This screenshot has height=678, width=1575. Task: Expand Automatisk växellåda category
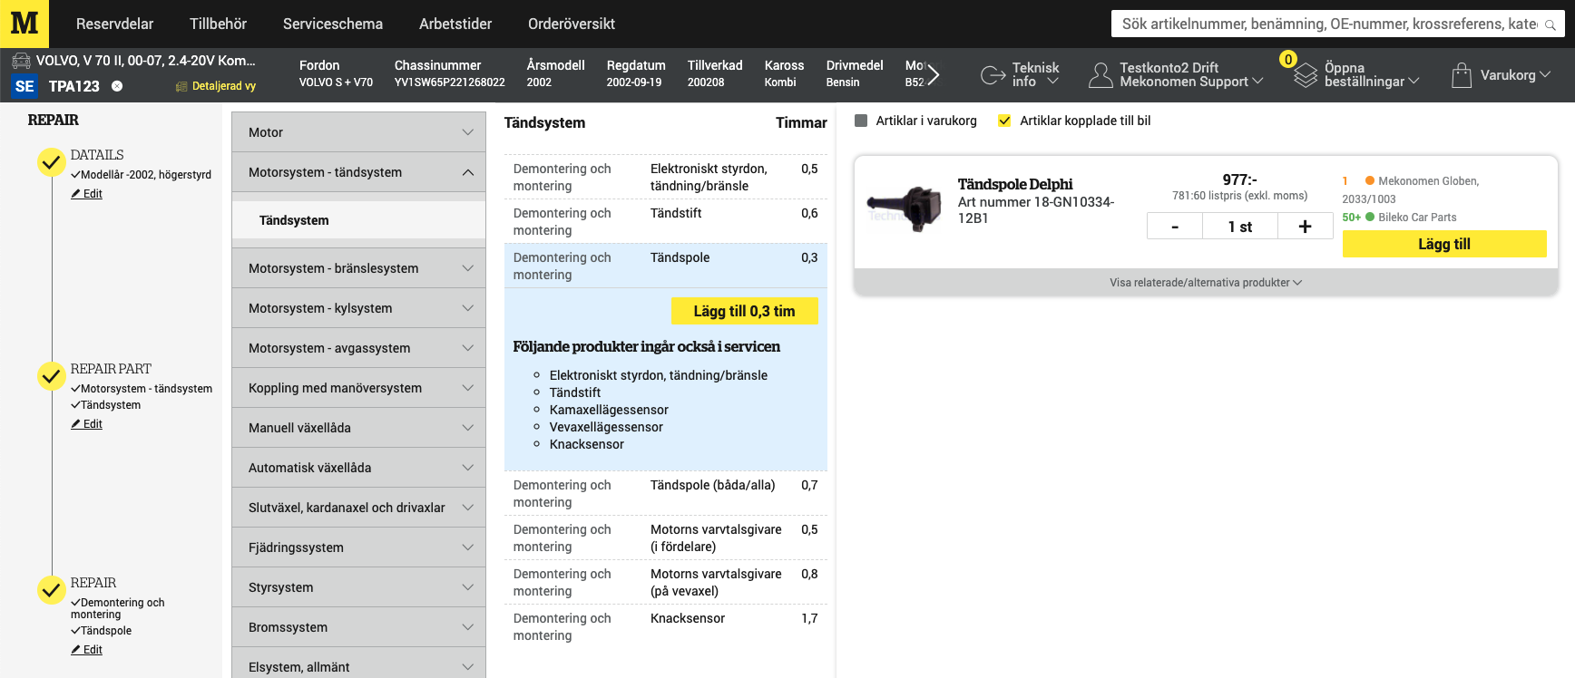[x=358, y=468]
